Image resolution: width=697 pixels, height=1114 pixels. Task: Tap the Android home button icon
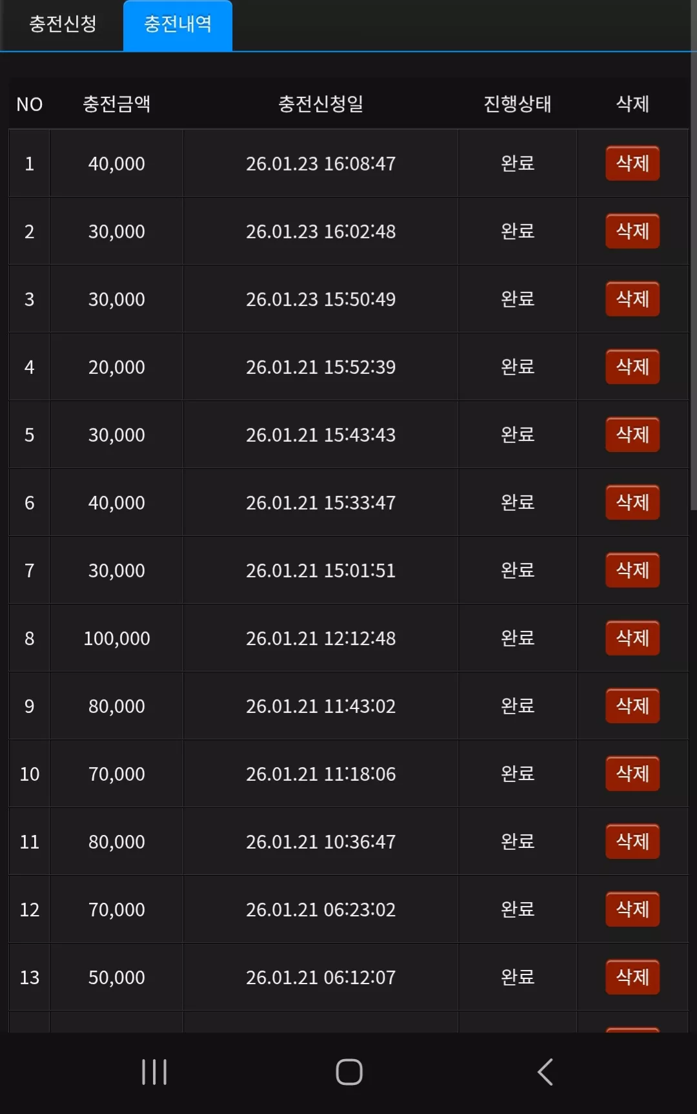coord(349,1072)
